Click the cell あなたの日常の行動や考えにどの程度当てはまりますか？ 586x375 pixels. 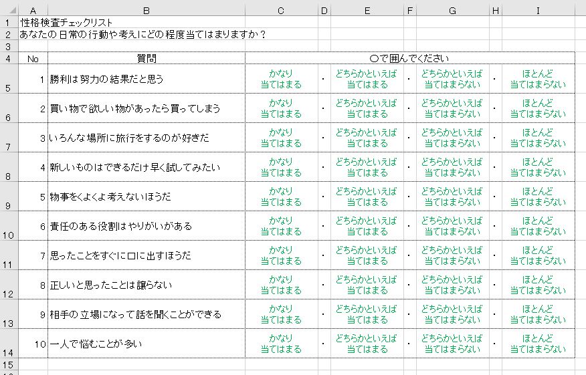(x=142, y=34)
